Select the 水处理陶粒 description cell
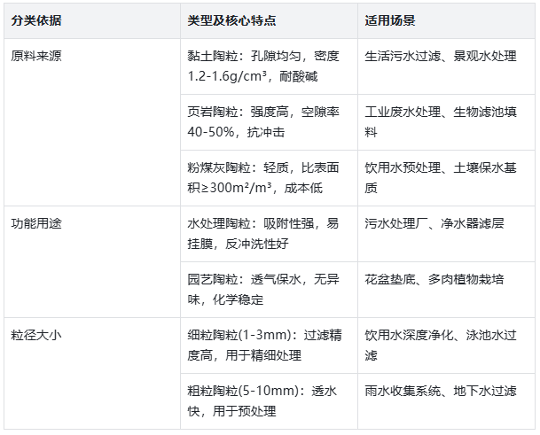Image resolution: width=540 pixels, height=435 pixels. [263, 233]
